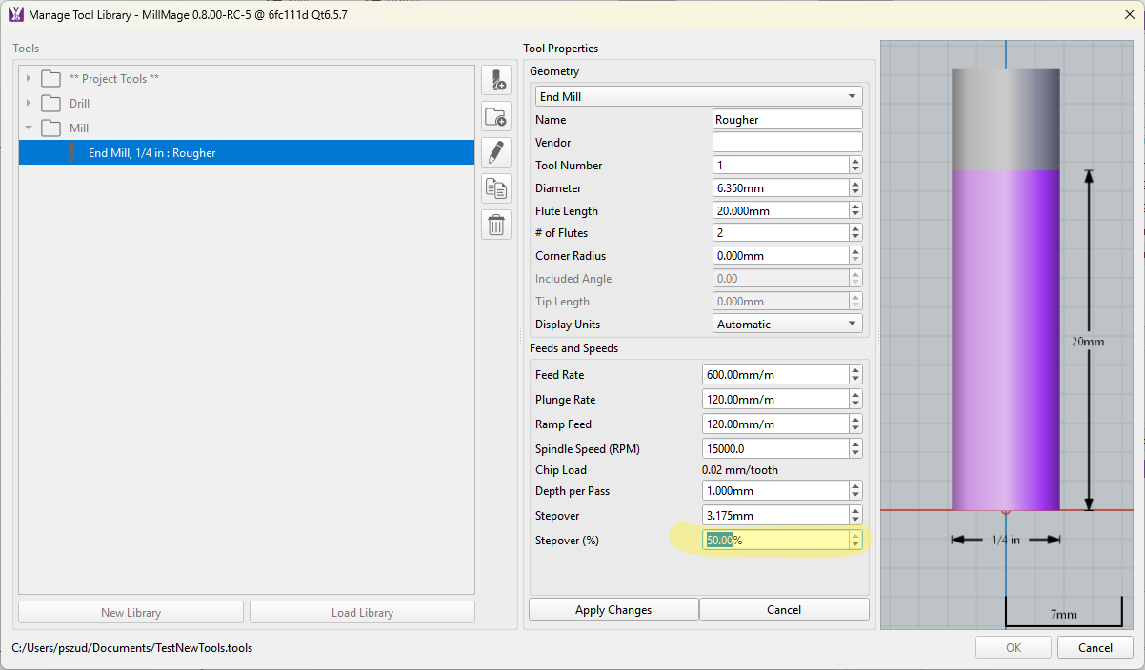Select End Mill 1/4 in Rougher tool
The width and height of the screenshot is (1145, 670).
247,152
